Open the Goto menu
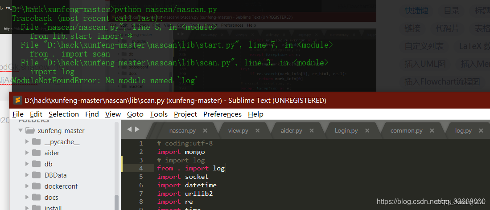Viewport: 490px width, 210px height. [135, 114]
